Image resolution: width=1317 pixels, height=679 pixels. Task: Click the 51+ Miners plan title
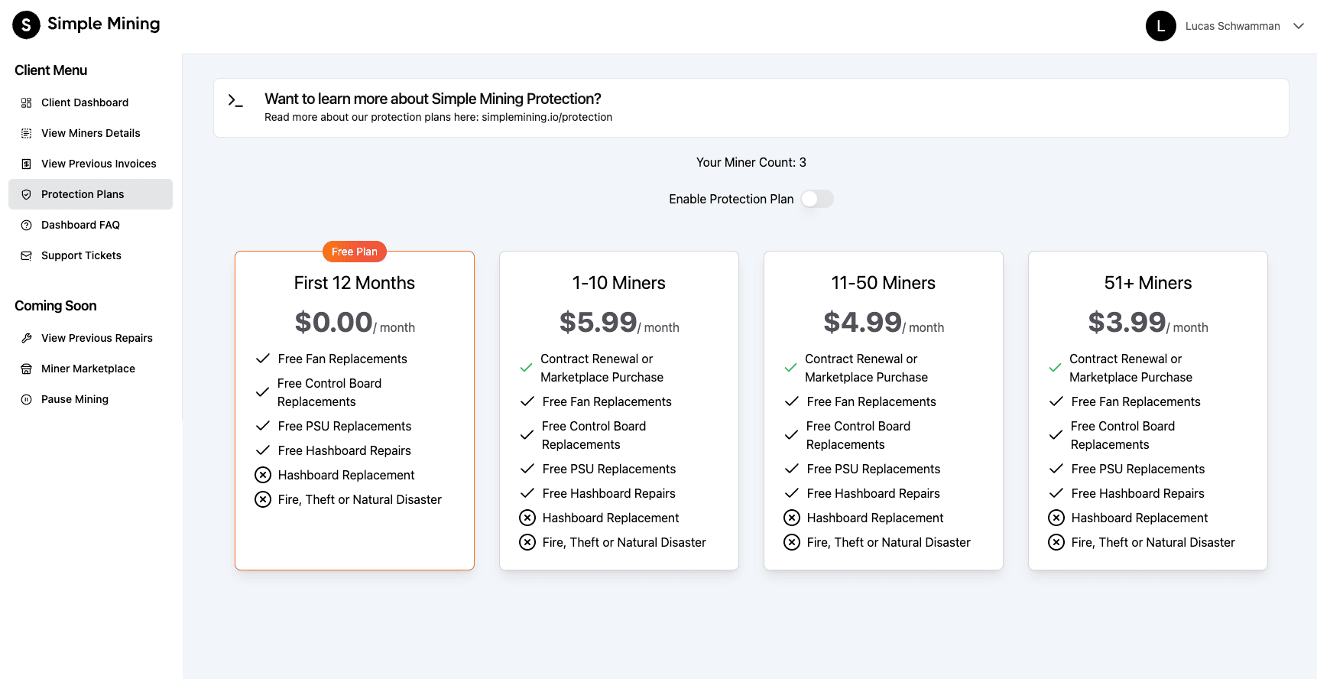pos(1148,283)
